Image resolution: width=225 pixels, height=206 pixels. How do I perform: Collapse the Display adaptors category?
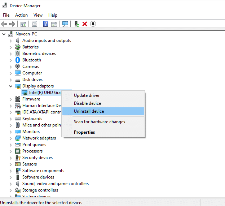point(11,86)
